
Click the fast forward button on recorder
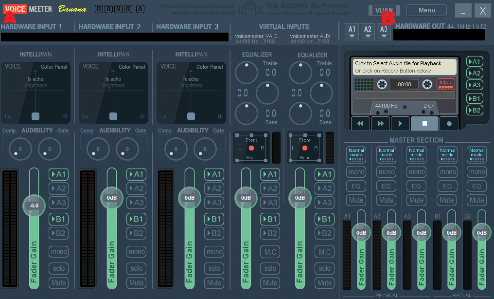click(x=380, y=124)
